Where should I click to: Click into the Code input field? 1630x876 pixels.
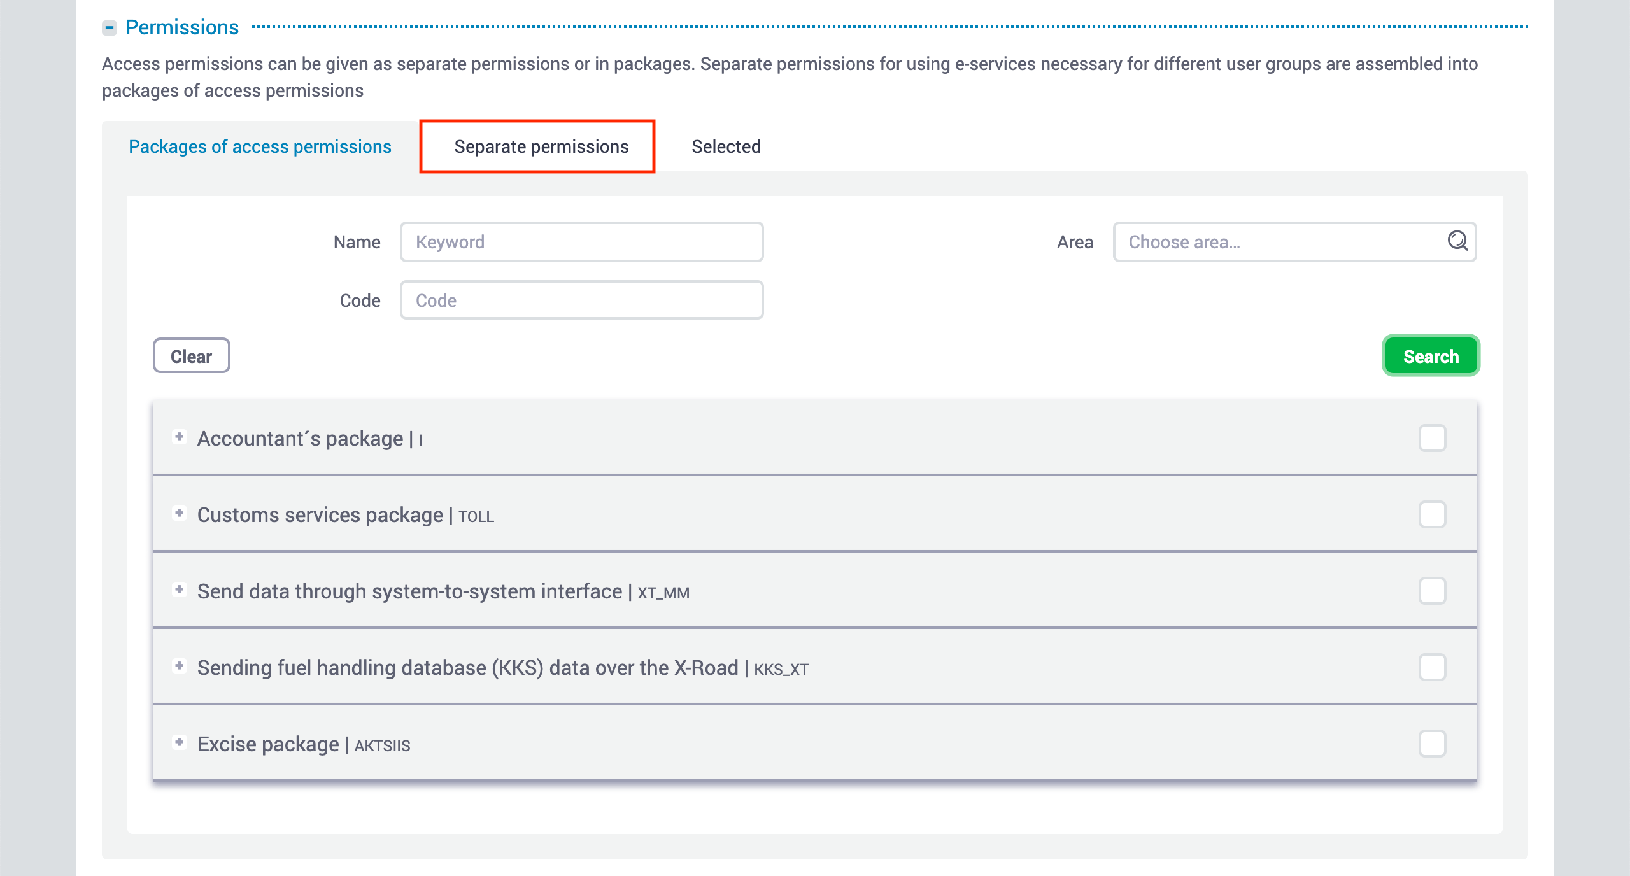tap(581, 300)
